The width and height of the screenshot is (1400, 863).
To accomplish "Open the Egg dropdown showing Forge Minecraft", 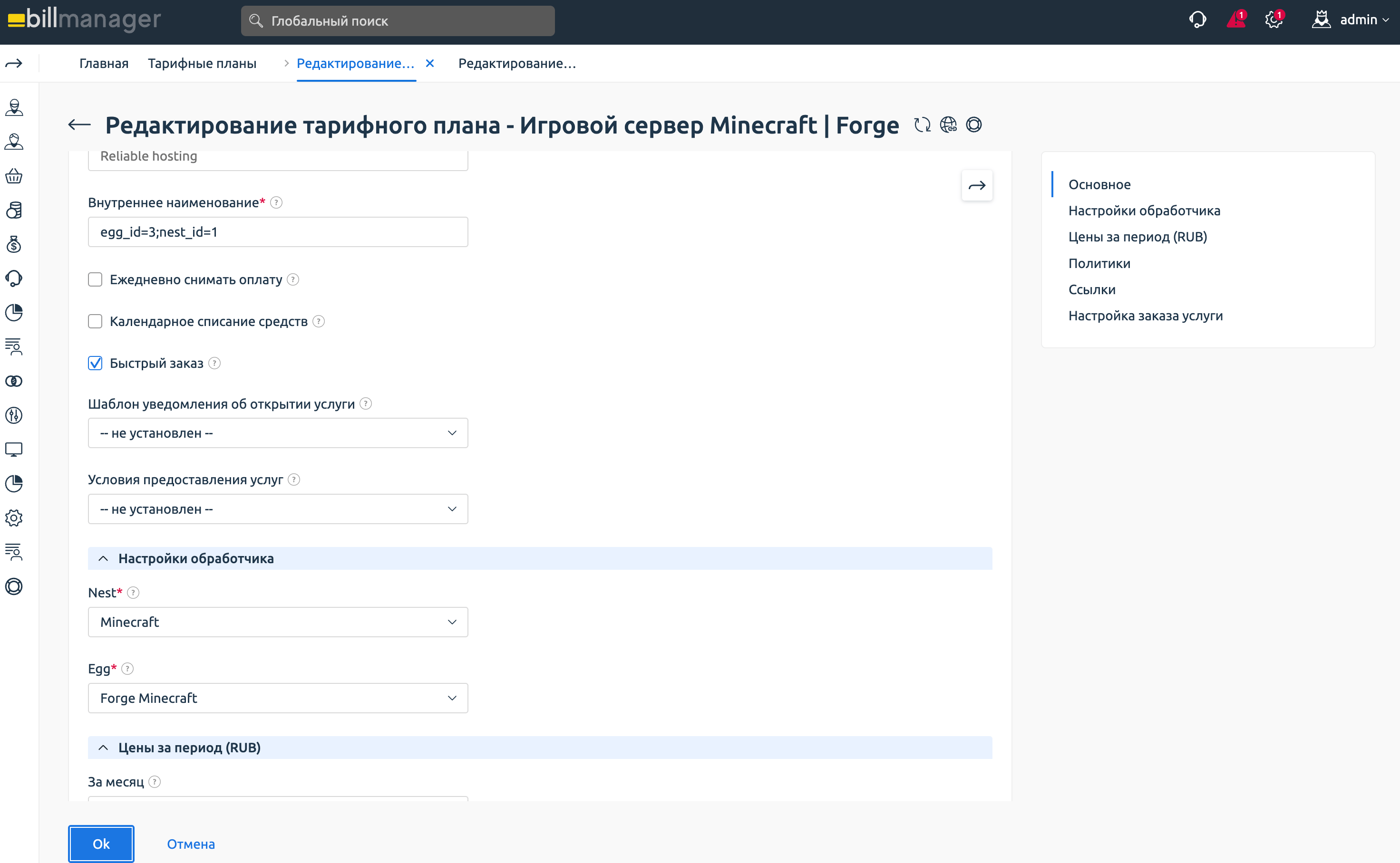I will coord(278,698).
